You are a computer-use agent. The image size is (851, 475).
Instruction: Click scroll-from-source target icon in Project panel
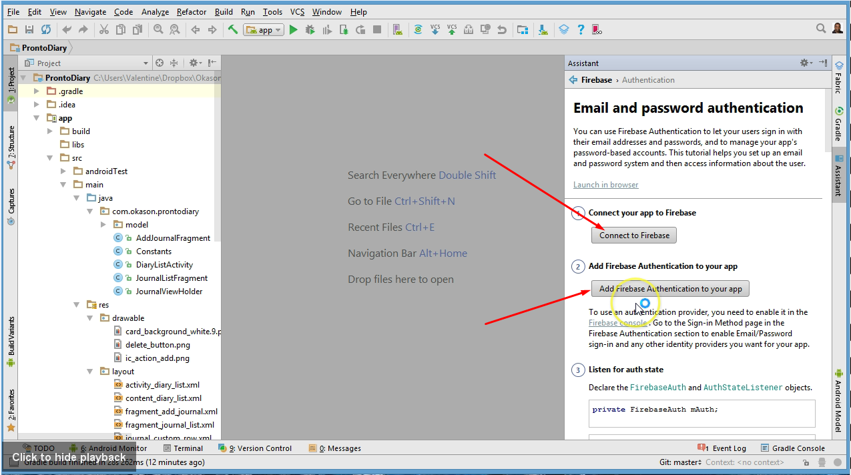coord(160,63)
